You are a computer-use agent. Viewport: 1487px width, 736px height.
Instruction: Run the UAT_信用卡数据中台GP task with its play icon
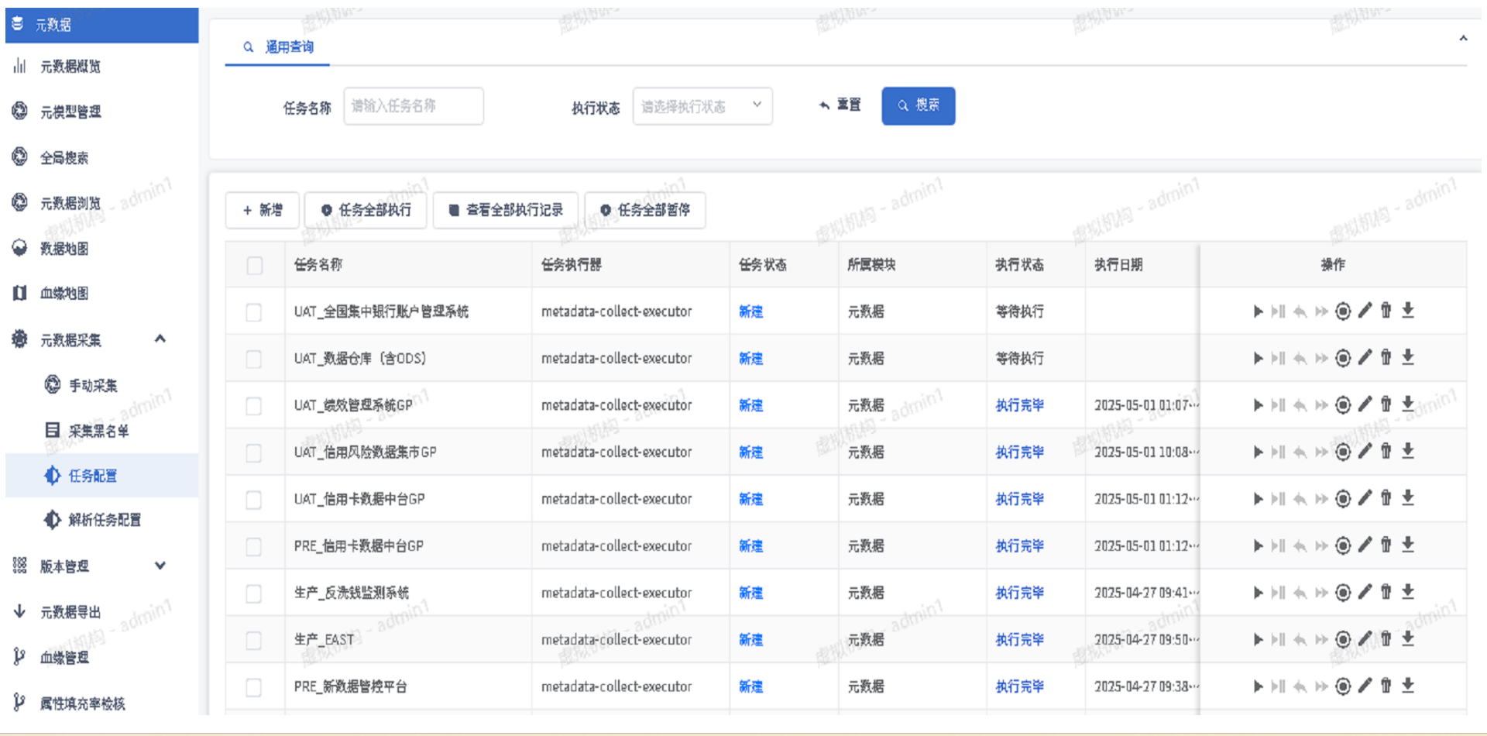click(1258, 499)
